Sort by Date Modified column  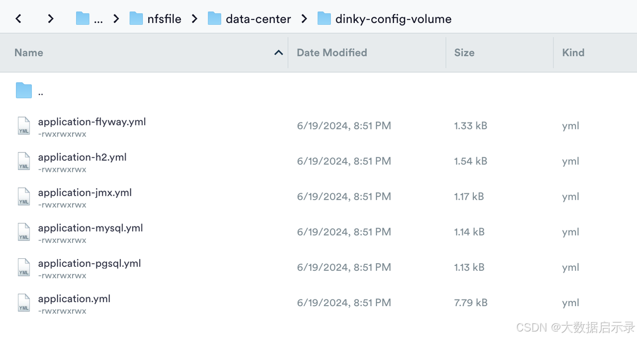tap(331, 53)
